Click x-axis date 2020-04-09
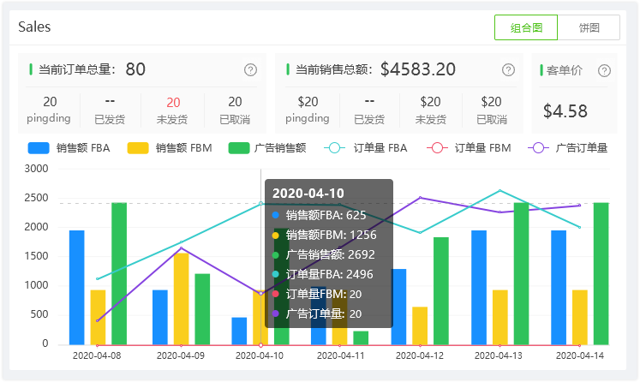This screenshot has width=640, height=382. [x=181, y=355]
